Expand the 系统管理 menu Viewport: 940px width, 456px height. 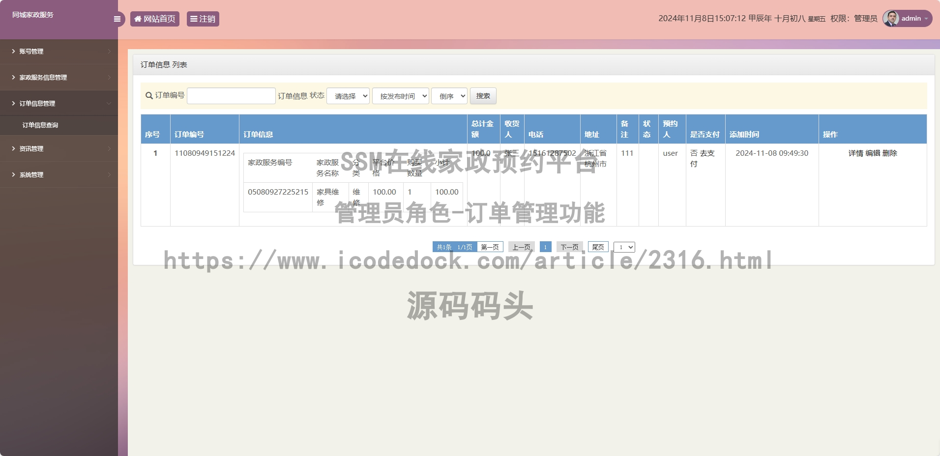tap(59, 174)
